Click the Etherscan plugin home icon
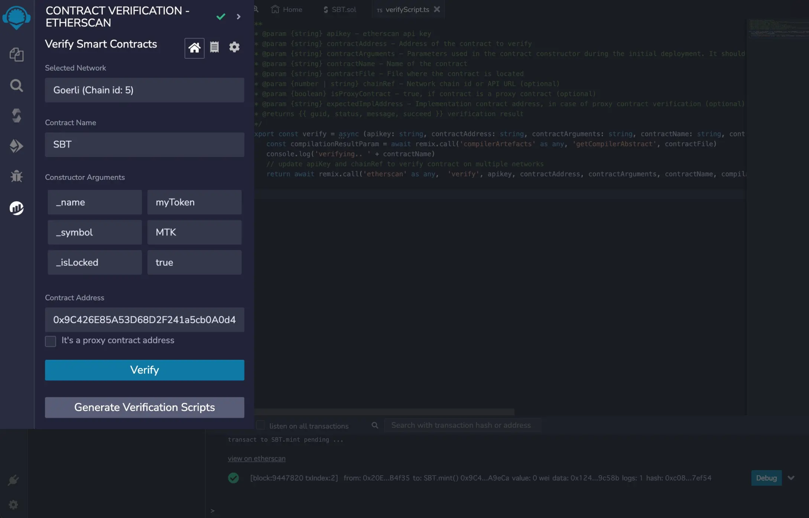 (x=194, y=48)
